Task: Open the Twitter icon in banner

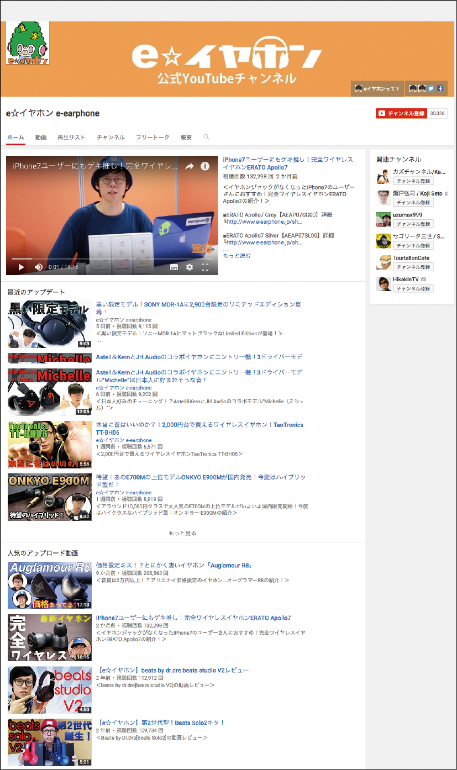Action: [431, 88]
